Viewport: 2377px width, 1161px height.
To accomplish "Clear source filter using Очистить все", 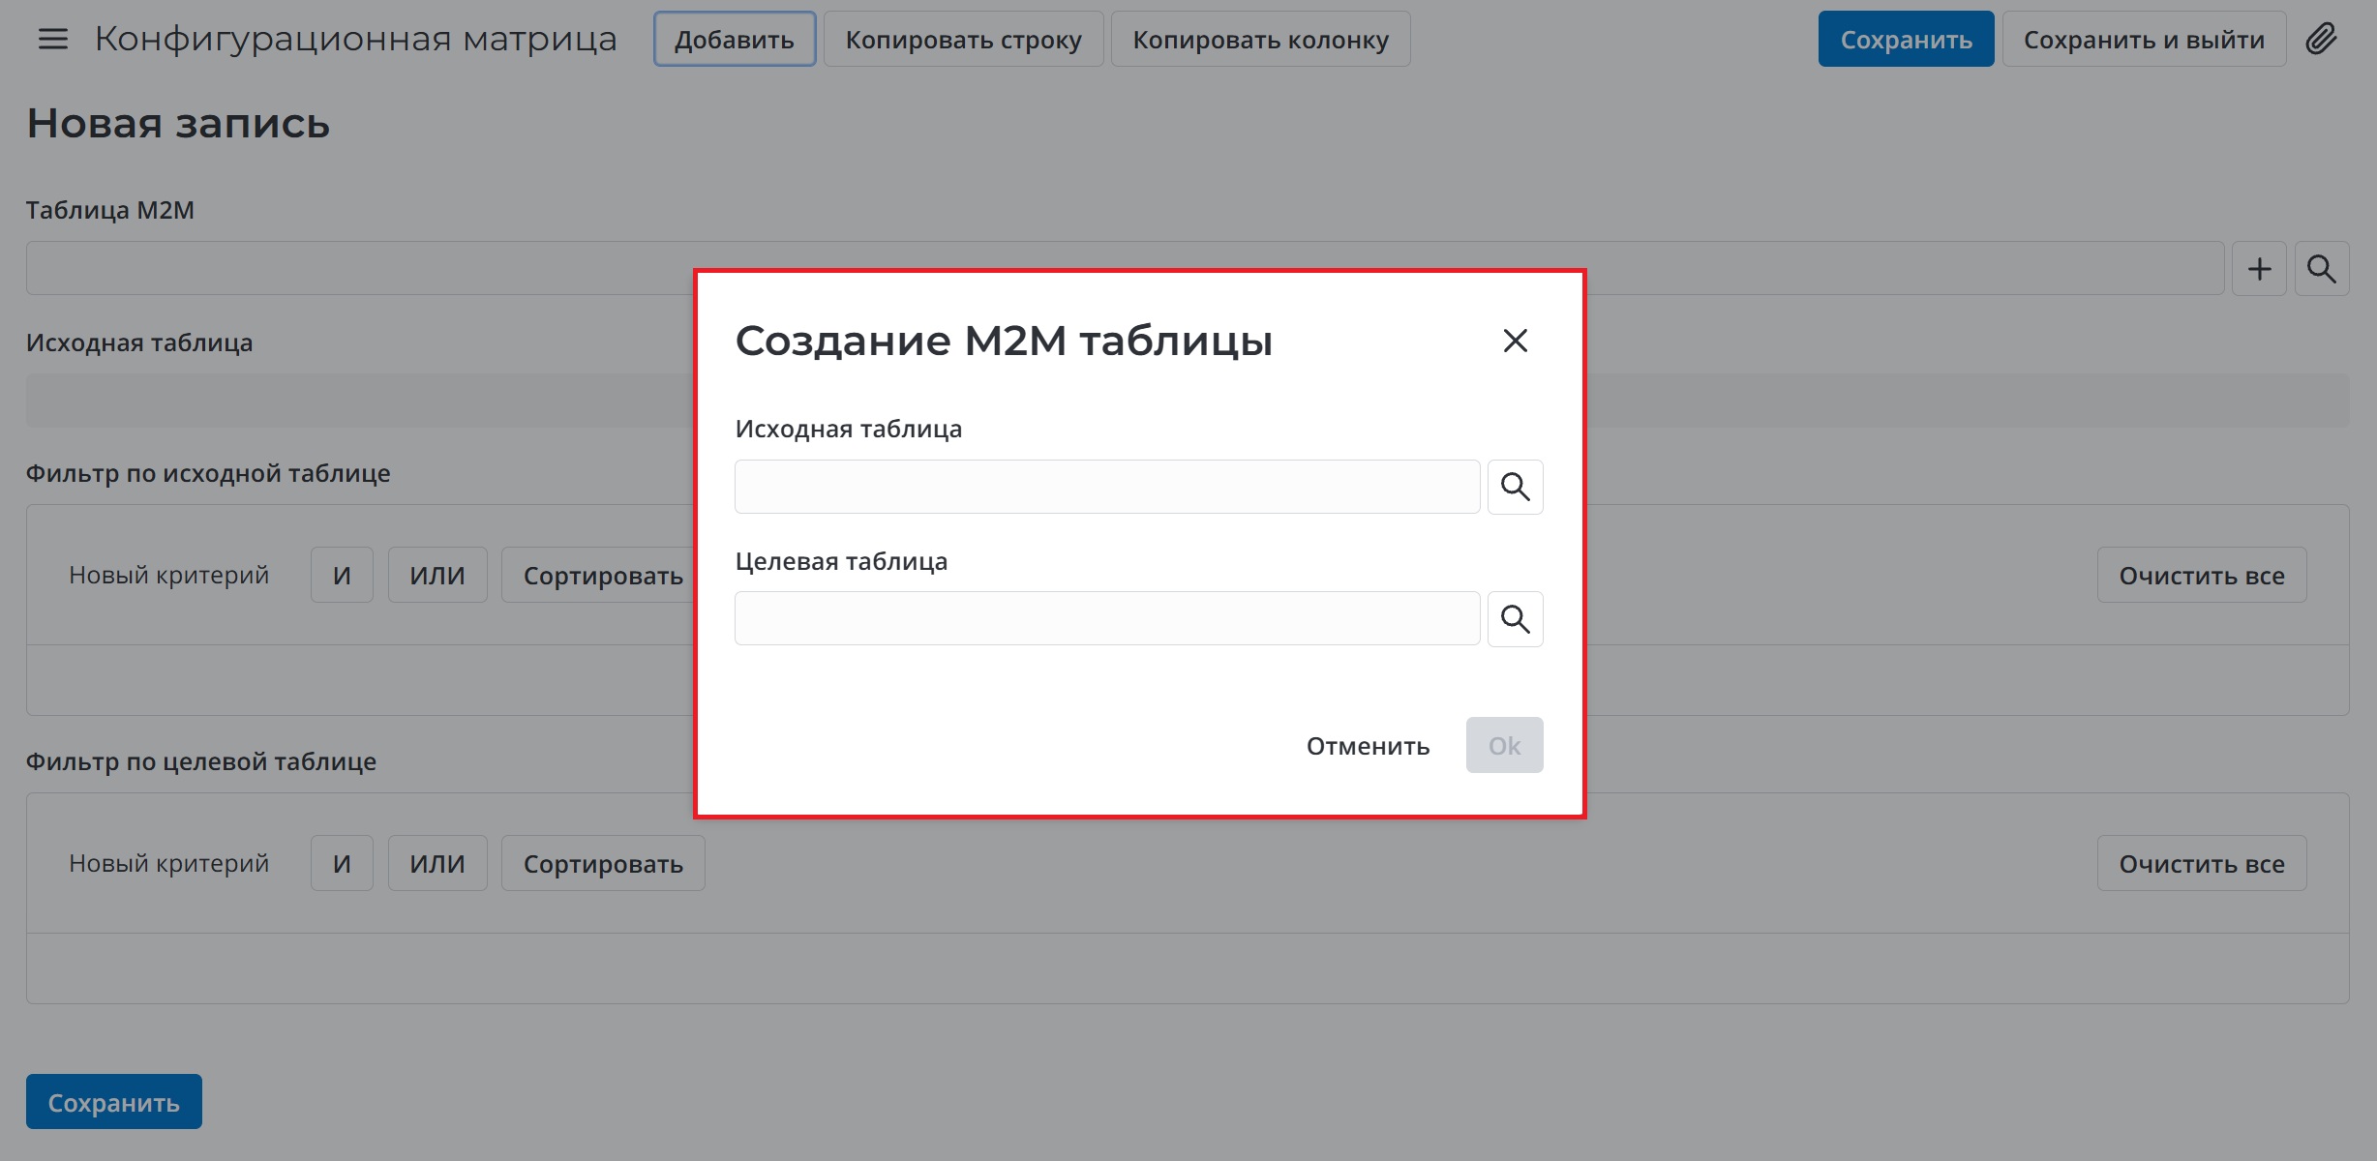I will (x=2200, y=574).
